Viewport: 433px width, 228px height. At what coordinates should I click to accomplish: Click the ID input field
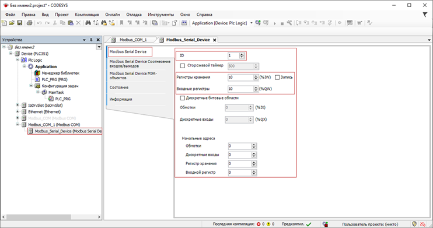coord(233,56)
